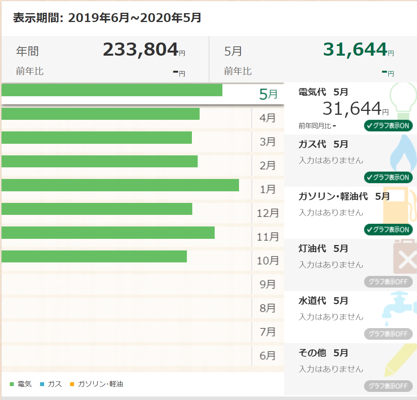
Task: Turn off graph display for ガス代
Action: (x=388, y=177)
